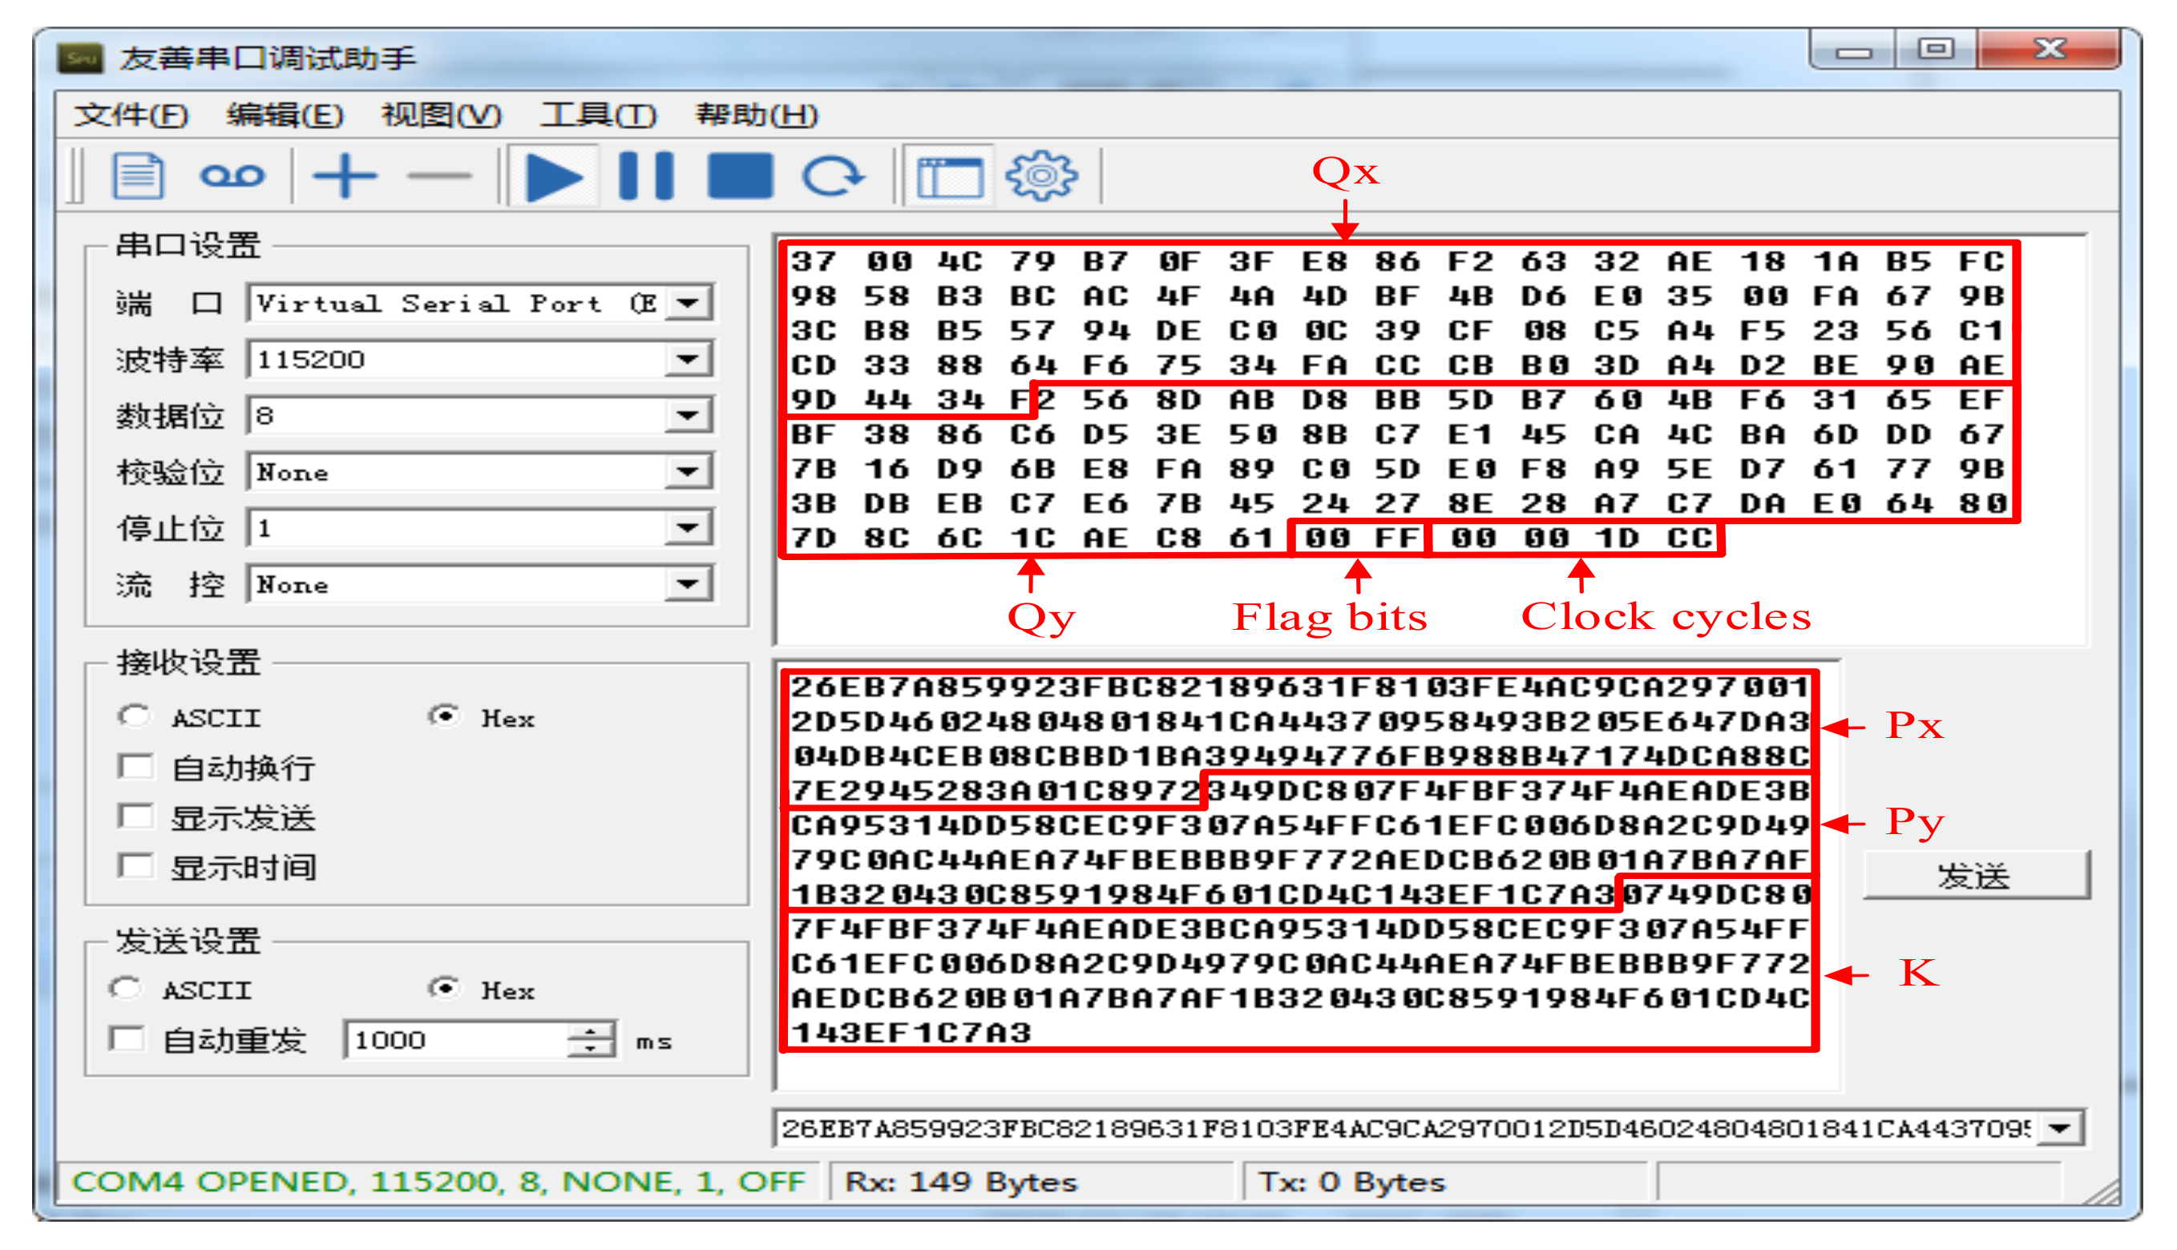This screenshot has height=1250, width=2177.
Task: Enable the 自动换行 checkbox
Action: [x=136, y=766]
